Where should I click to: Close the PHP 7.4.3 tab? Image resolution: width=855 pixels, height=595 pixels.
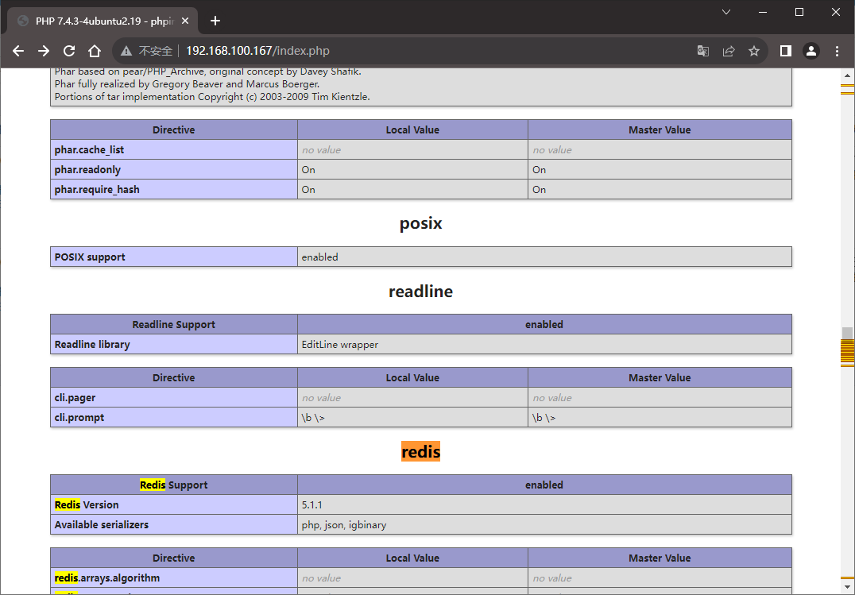click(185, 21)
